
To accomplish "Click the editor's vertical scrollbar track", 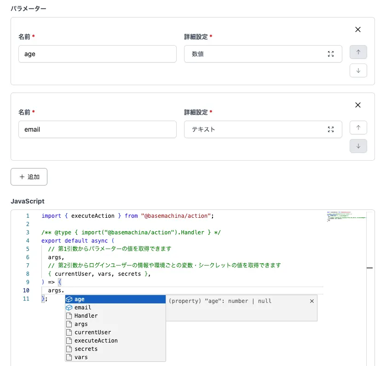I will pos(369,288).
